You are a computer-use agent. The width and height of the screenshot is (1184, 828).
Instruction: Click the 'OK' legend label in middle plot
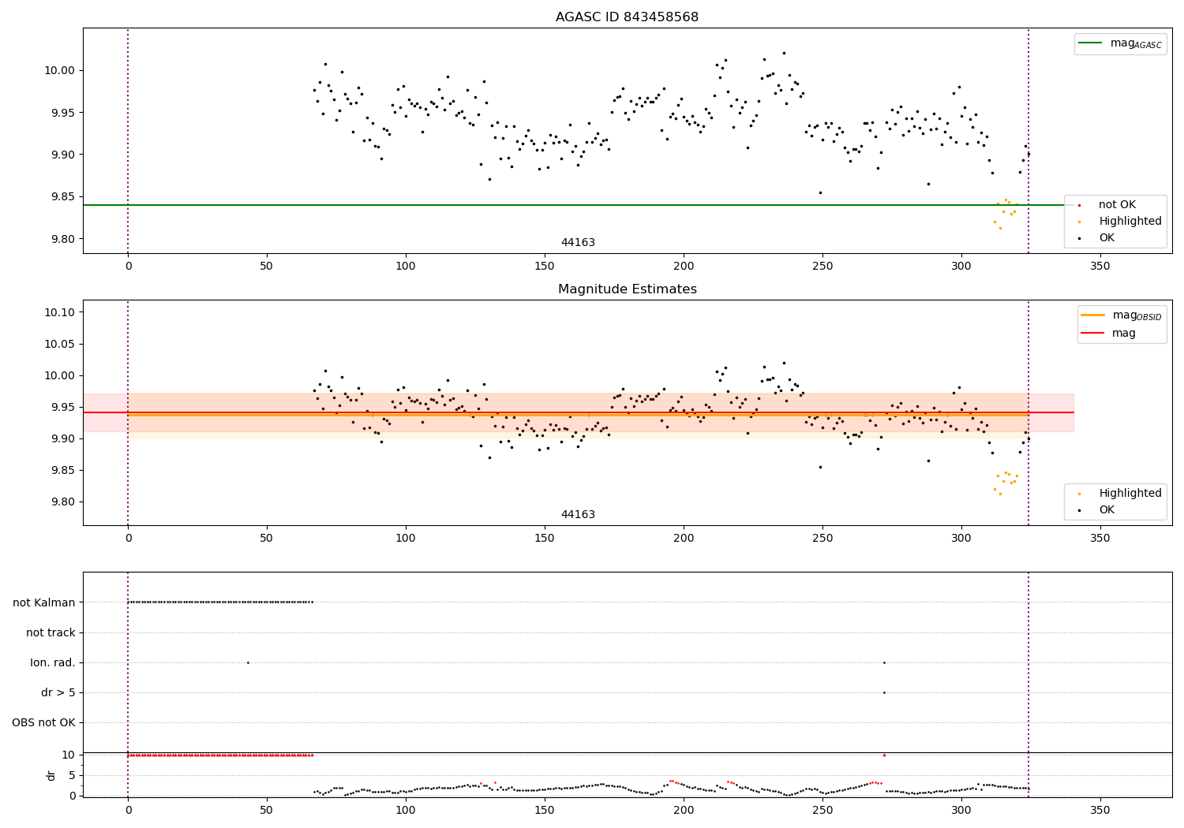pyautogui.click(x=1107, y=510)
